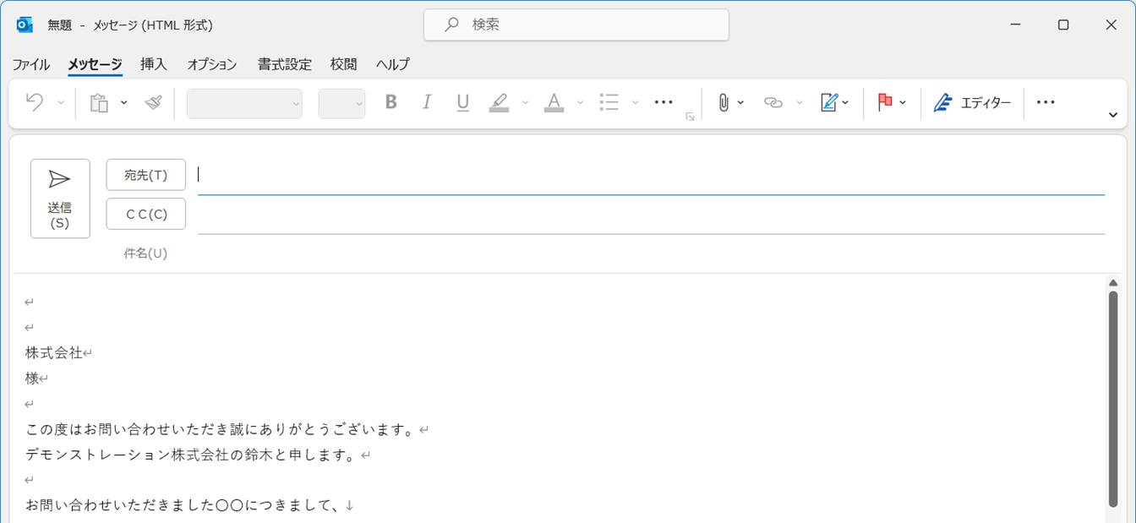Click the 送信 (Send) button

(60, 199)
